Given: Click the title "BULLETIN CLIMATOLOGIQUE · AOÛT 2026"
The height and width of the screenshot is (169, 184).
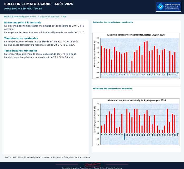Looking at the screenshot, I should pyautogui.click(x=39, y=4).
